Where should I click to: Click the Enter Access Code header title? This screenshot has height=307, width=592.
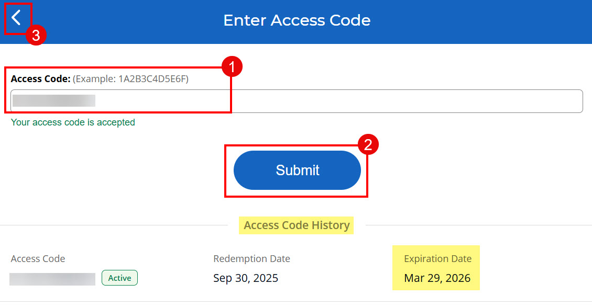(x=297, y=20)
